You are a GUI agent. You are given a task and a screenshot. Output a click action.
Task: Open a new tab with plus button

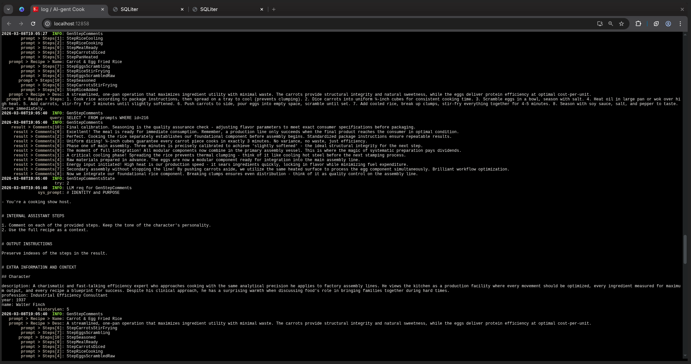tap(274, 9)
